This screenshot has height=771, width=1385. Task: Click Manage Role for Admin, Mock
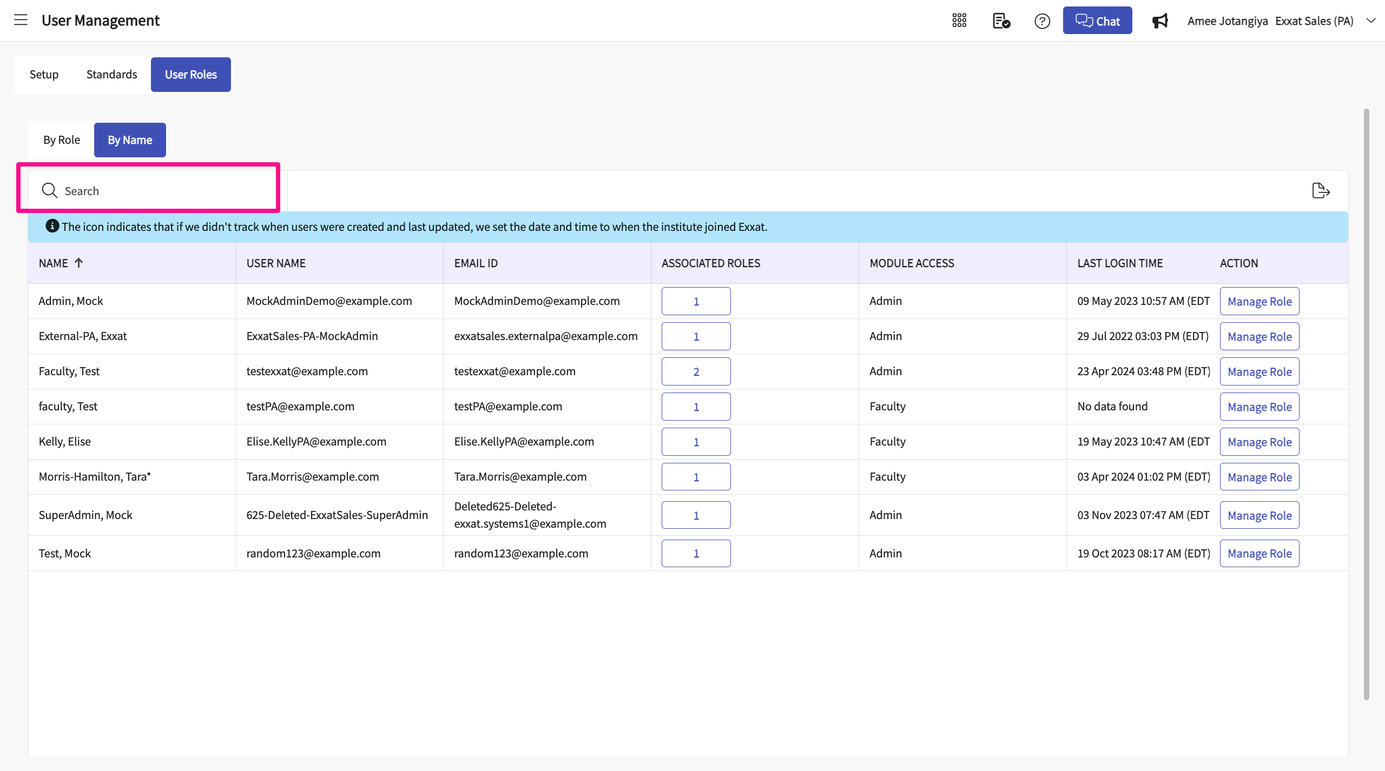click(x=1259, y=301)
